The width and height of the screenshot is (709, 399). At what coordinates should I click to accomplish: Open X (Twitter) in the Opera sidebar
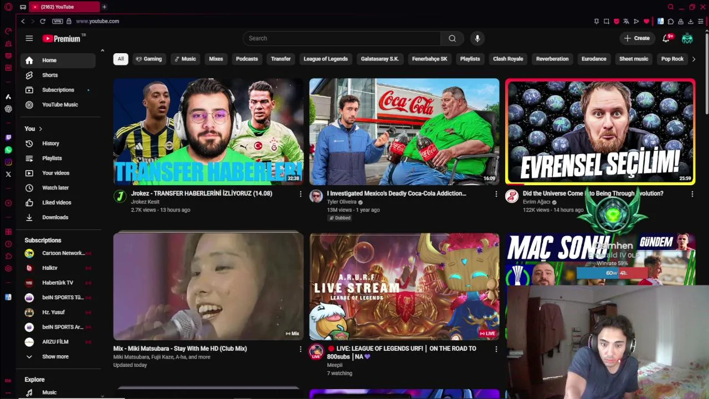(8, 174)
